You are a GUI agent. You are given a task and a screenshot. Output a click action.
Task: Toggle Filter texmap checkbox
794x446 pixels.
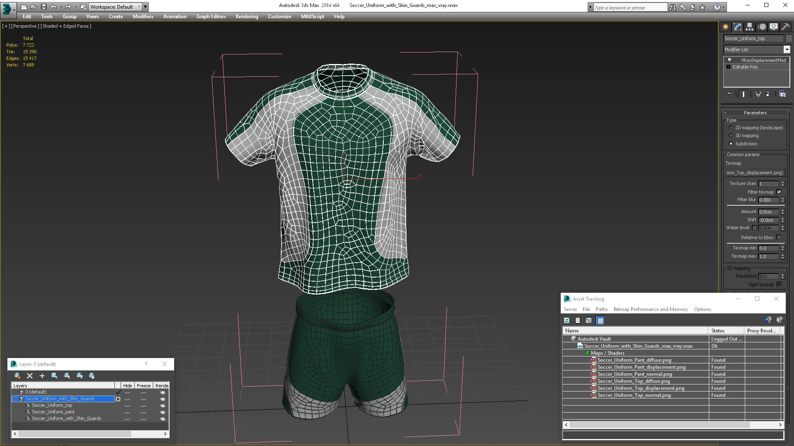(779, 192)
